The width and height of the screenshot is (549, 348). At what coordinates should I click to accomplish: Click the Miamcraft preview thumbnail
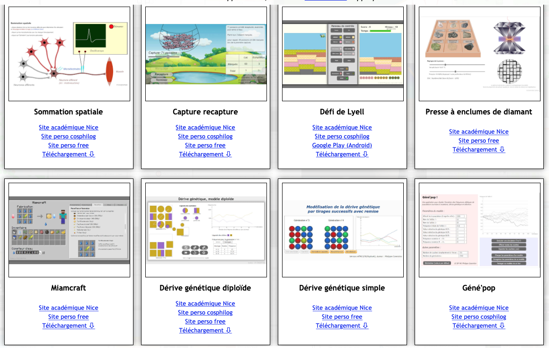(x=69, y=230)
